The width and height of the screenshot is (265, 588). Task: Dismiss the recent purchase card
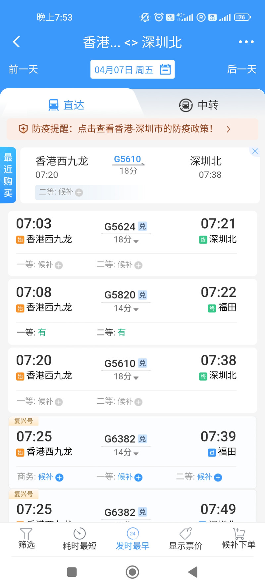[255, 151]
